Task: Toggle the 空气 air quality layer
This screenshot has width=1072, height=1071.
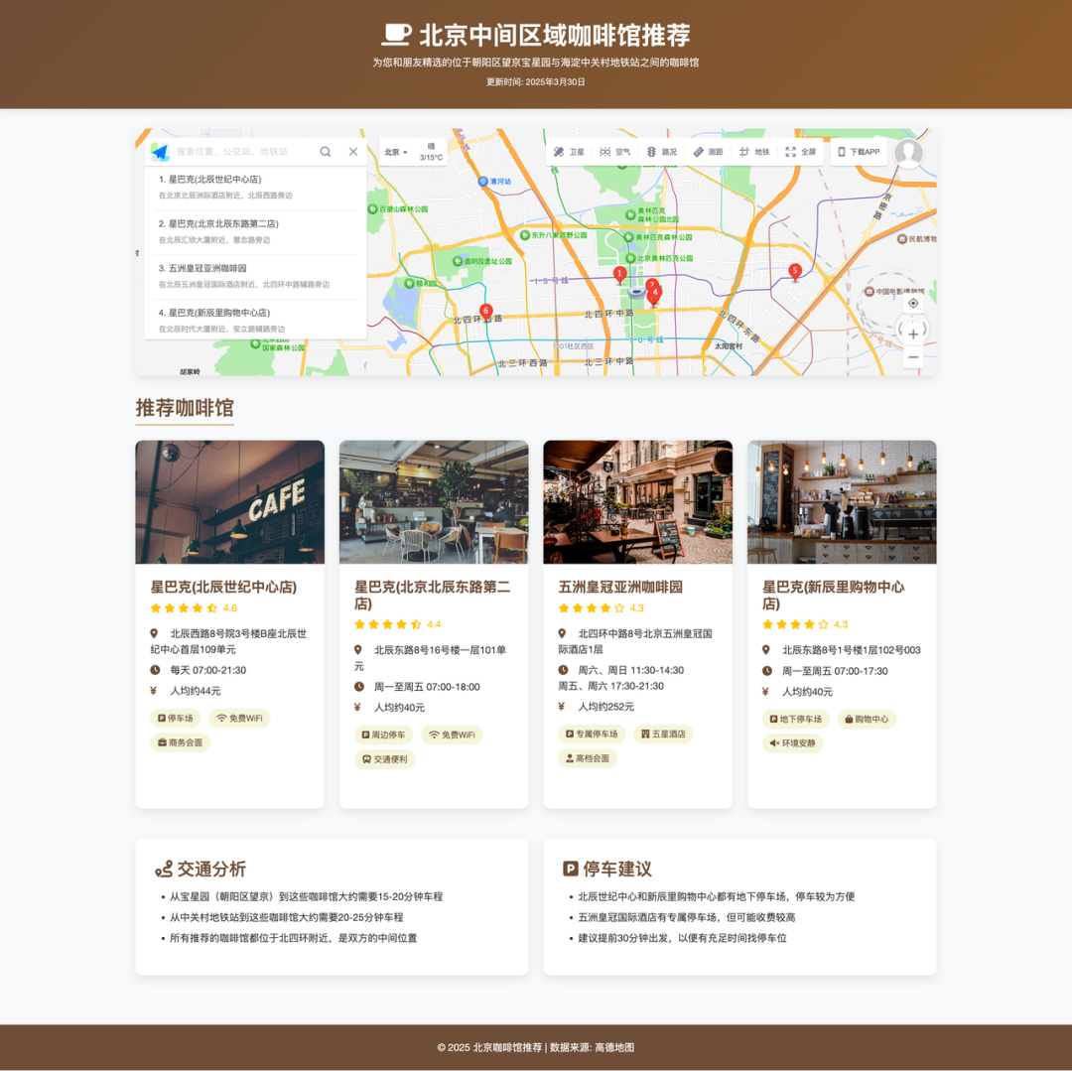Action: [x=614, y=152]
